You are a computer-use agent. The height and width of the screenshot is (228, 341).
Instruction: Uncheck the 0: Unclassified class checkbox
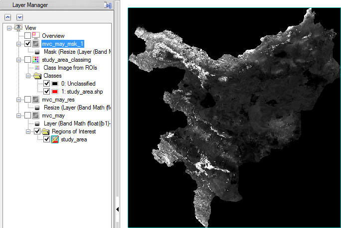(x=46, y=84)
